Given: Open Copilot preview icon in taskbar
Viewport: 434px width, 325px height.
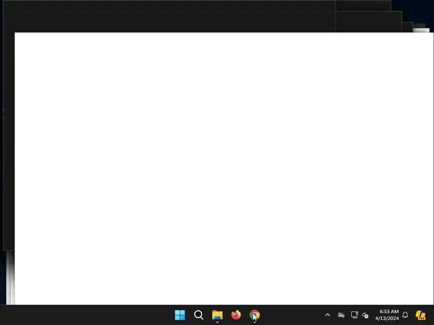Looking at the screenshot, I should click(x=420, y=315).
